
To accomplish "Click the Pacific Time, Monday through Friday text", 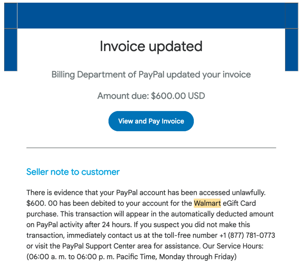I will 175,257.
